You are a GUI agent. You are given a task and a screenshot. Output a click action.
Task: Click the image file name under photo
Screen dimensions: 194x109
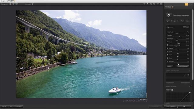click(x=143, y=99)
